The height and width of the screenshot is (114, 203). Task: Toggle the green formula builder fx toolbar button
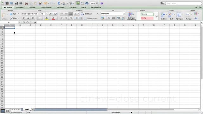point(78,3)
